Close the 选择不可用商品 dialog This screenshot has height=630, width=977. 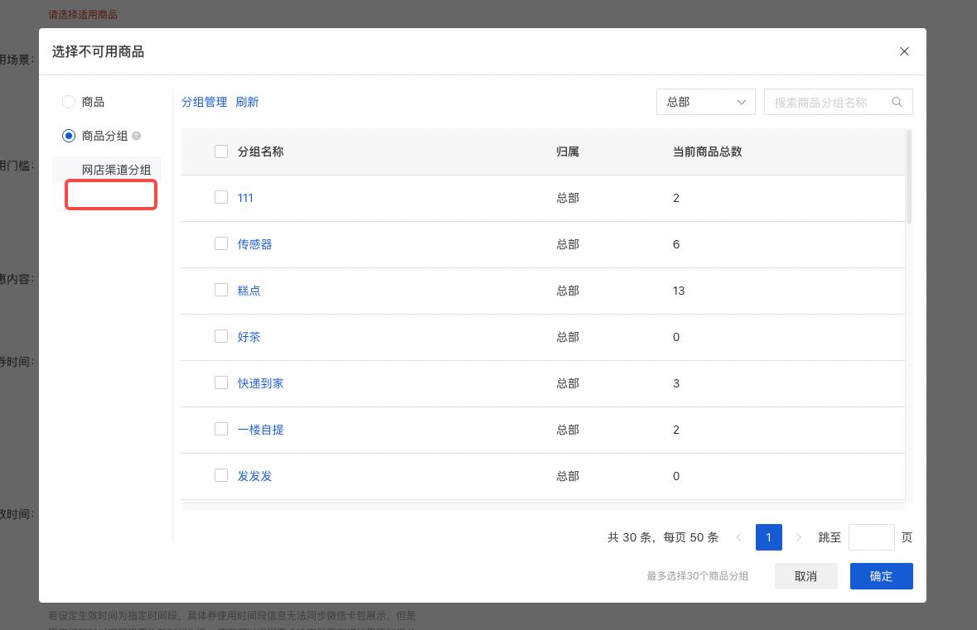[x=904, y=51]
